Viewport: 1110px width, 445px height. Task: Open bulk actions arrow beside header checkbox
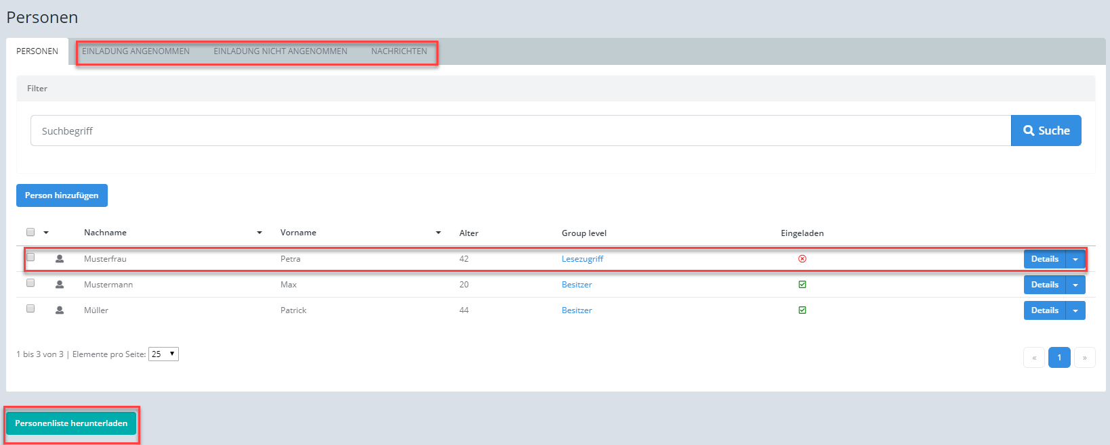pos(46,233)
